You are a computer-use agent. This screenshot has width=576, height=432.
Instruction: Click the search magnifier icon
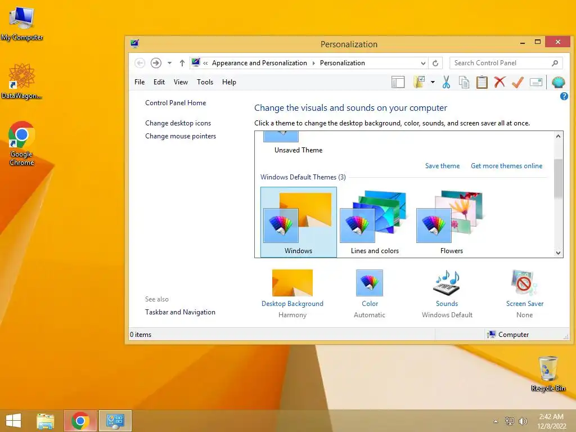(x=555, y=63)
